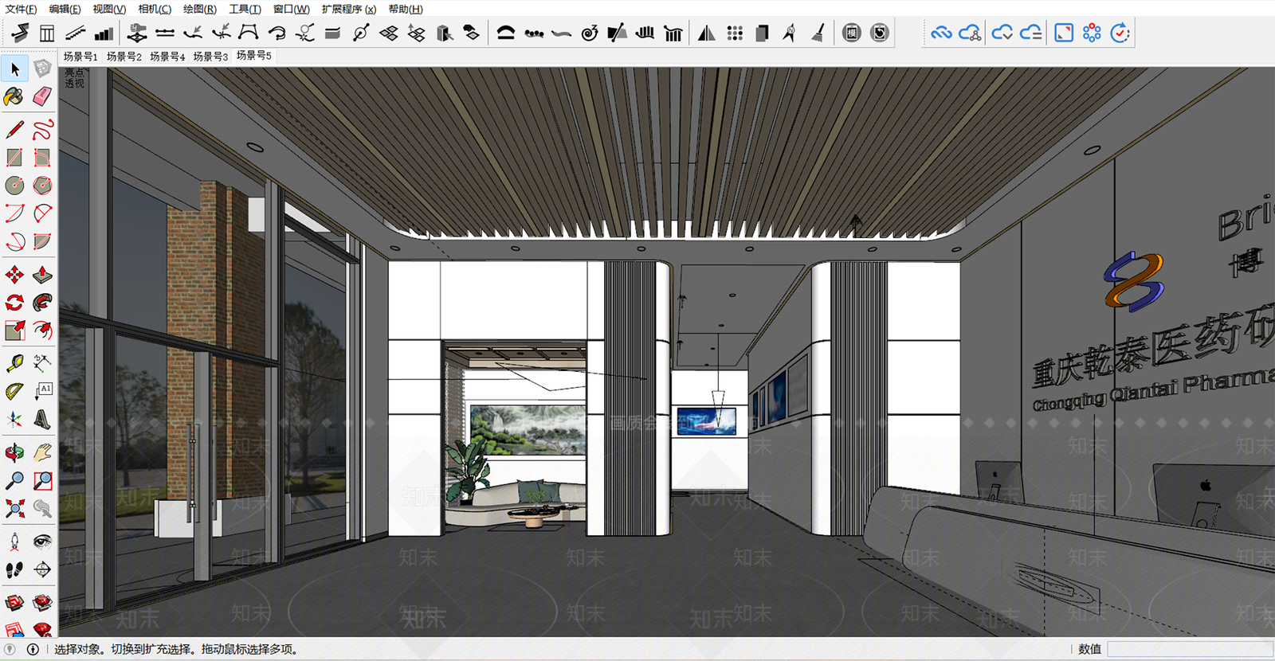Activate the Zoom Window tool
Screen dimensions: 1275x661
[x=42, y=480]
